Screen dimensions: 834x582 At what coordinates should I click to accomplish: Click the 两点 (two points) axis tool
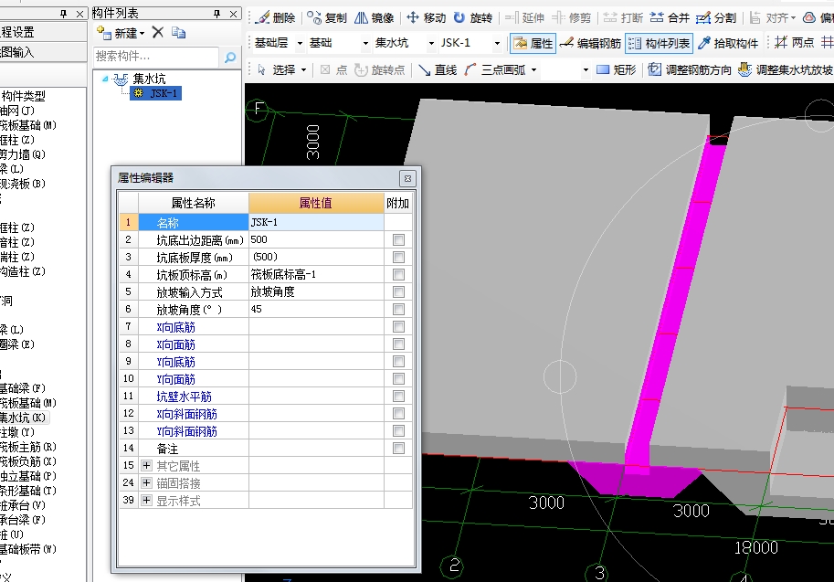click(794, 43)
